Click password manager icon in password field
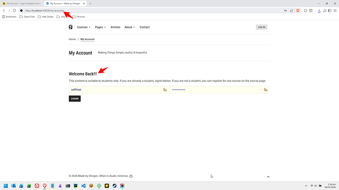Image resolution: width=339 pixels, height=190 pixels. 266,90
